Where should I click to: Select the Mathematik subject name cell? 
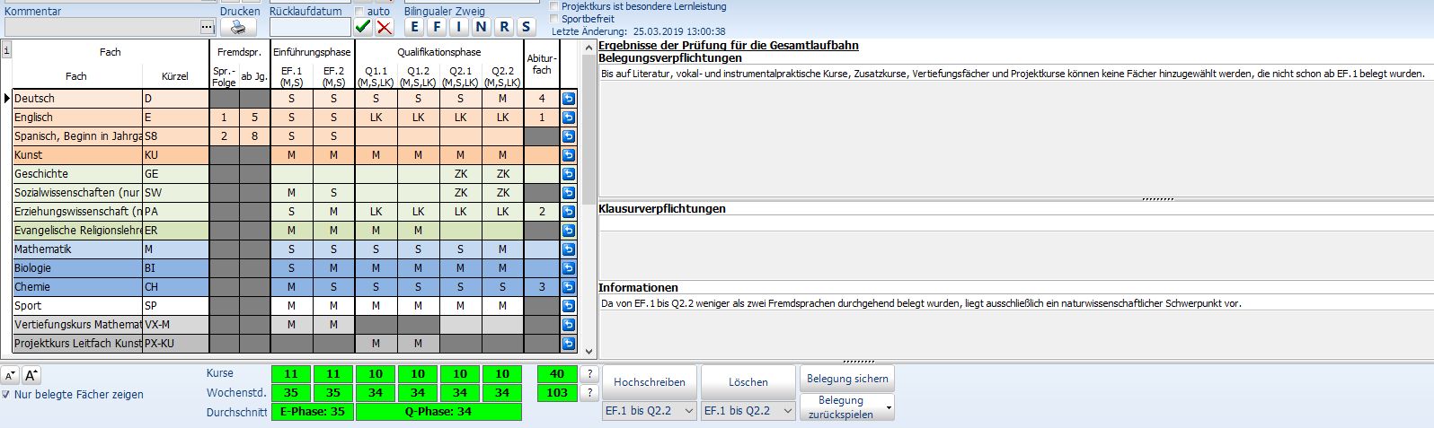[x=77, y=249]
